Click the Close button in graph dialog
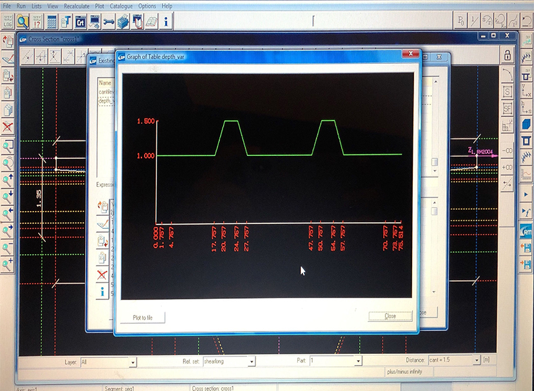 coord(390,316)
